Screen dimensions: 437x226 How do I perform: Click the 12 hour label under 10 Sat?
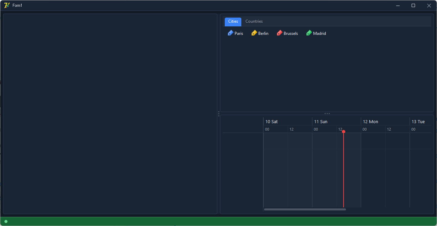(x=291, y=130)
